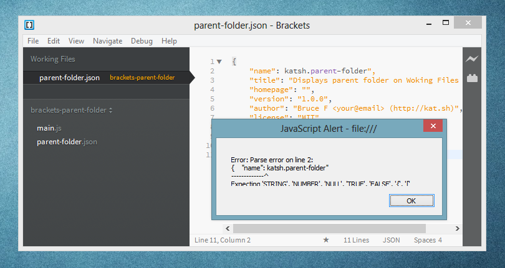Screen dimensions: 505x268
Task: Open parent-folder.json in the project tree
Action: coord(67,142)
